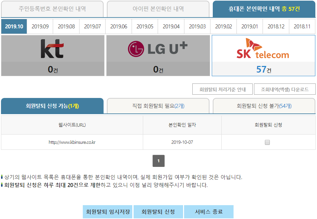
Task: Select the 2018.12 month tab
Action: coord(276,26)
